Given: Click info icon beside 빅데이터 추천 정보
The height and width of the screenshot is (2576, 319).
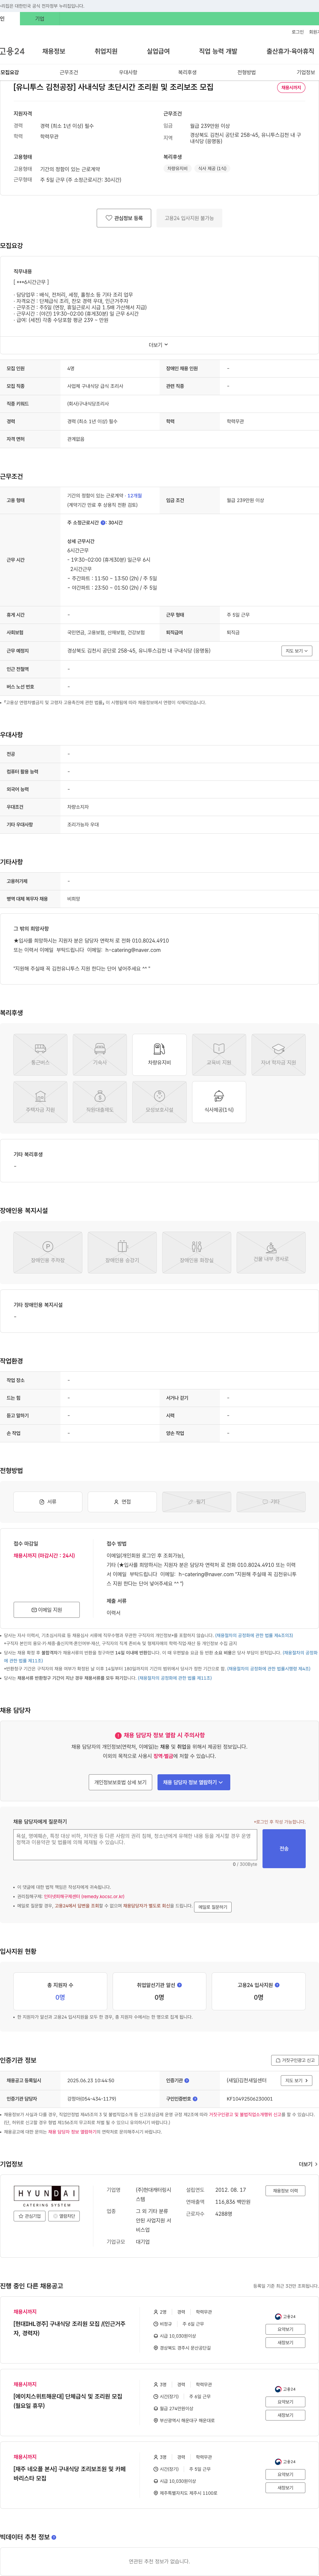Looking at the screenshot, I should [54, 2537].
